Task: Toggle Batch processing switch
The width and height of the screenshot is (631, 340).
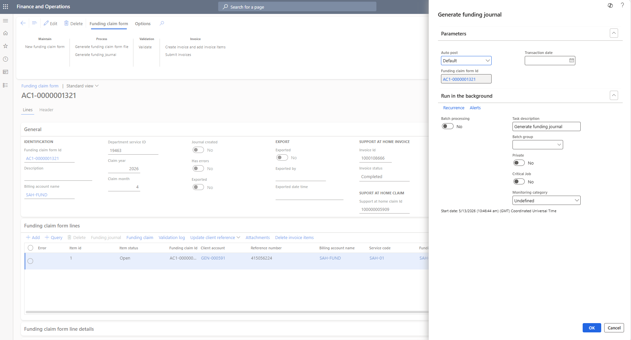Action: tap(448, 126)
